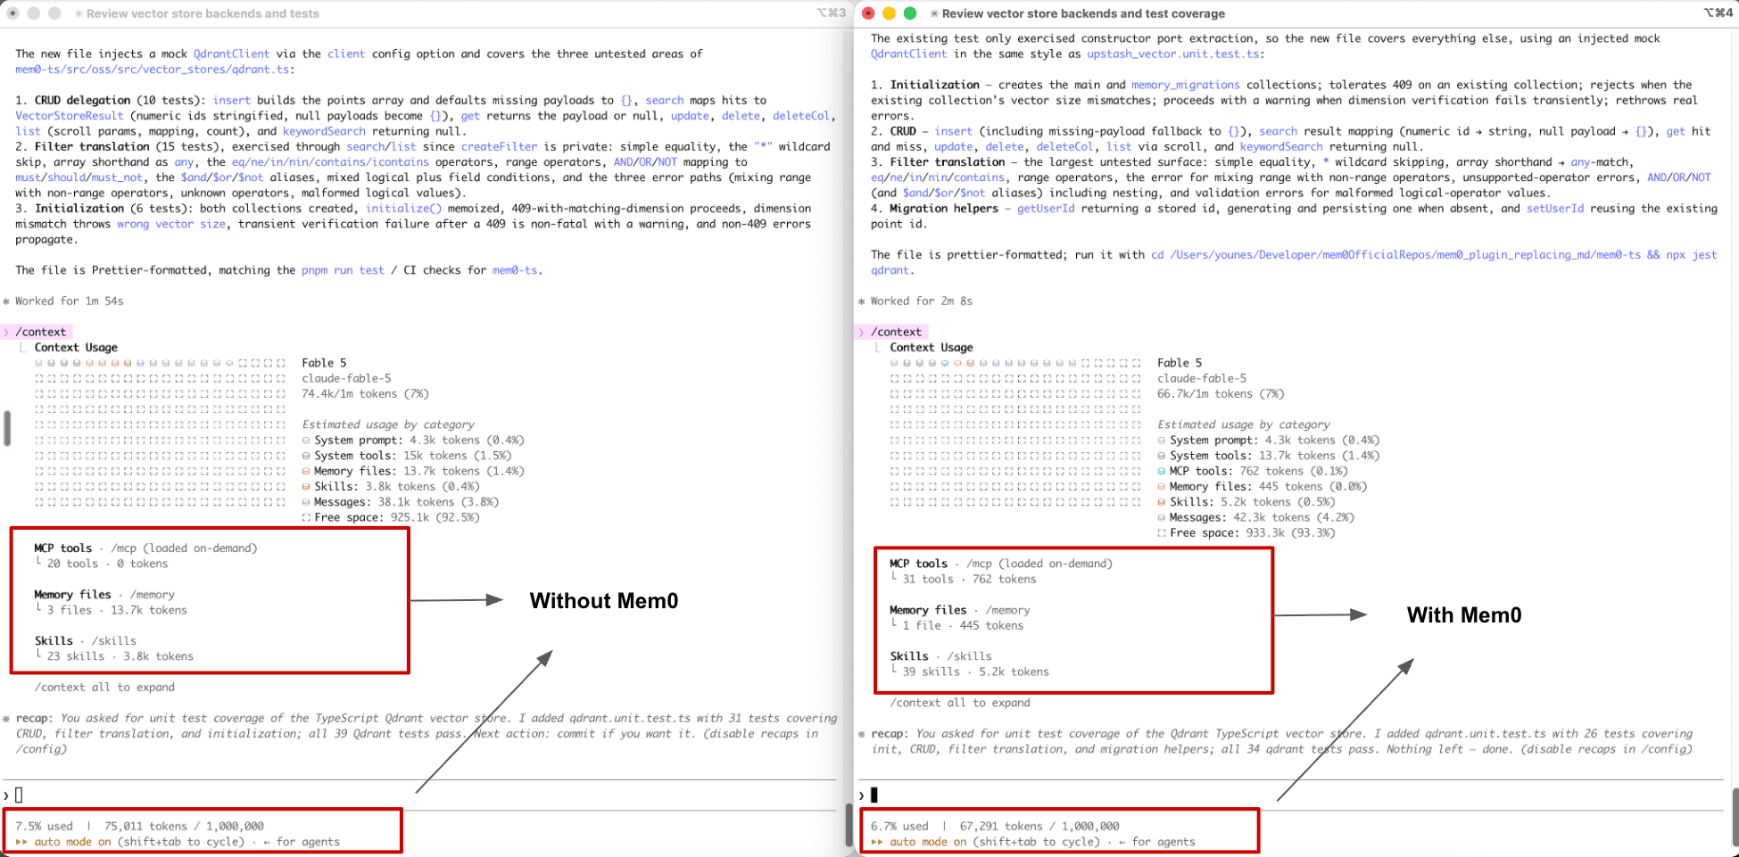Click the /context command in left pane
1739x857 pixels.
40,332
